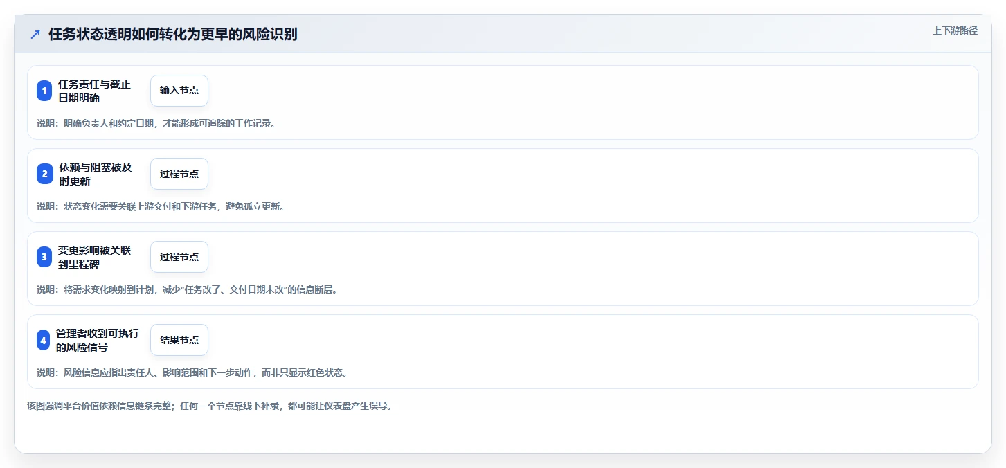The width and height of the screenshot is (1006, 468).
Task: Click the footer note 该图强调平台价值依赖信息链条完整
Action: [210, 406]
